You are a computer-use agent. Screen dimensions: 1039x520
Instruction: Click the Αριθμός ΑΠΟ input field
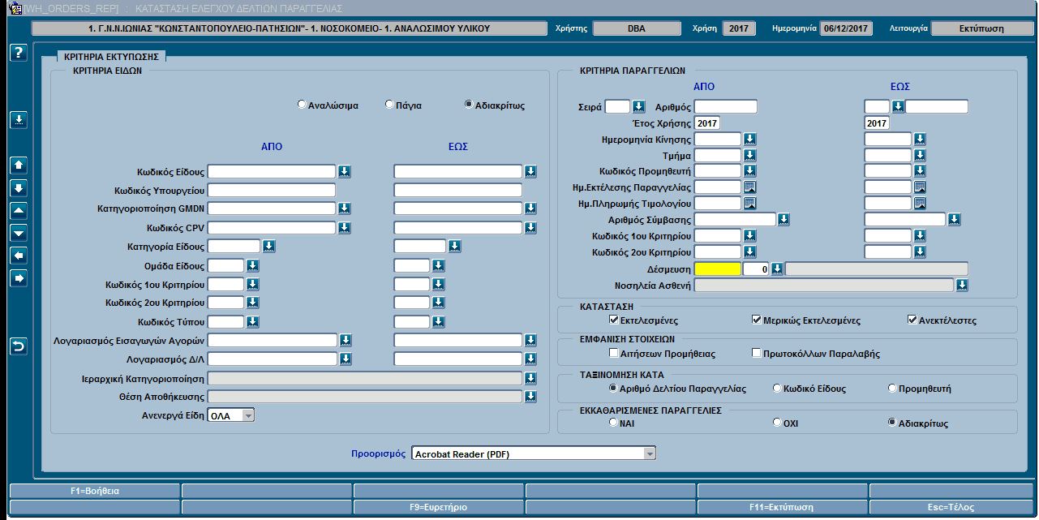[726, 106]
